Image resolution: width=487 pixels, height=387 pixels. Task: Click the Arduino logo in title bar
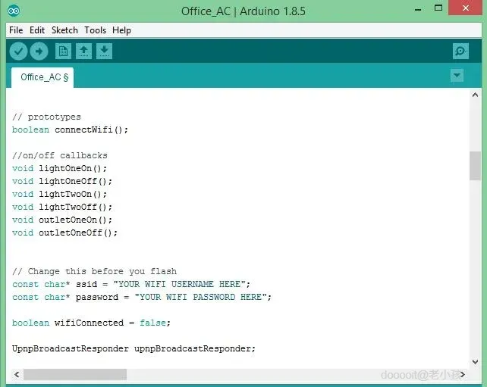(x=14, y=11)
